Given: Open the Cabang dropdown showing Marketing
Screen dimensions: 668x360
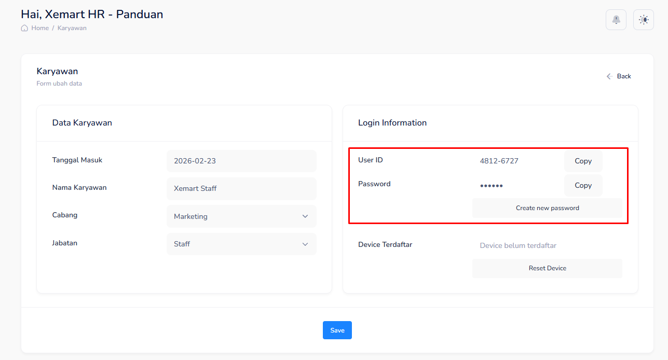Looking at the screenshot, I should click(241, 216).
